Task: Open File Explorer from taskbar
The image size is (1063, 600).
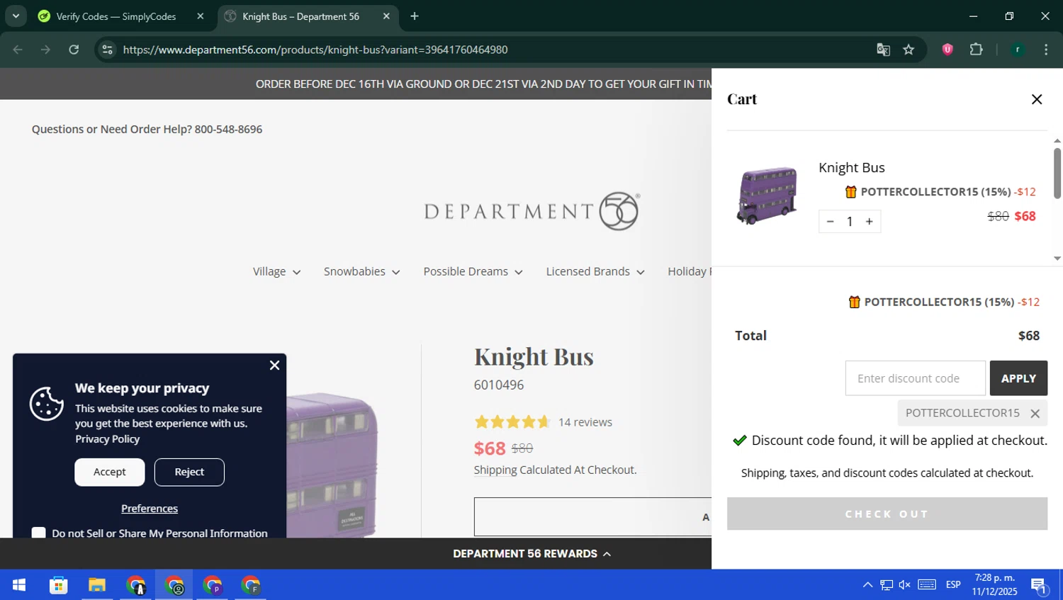Action: 97,585
